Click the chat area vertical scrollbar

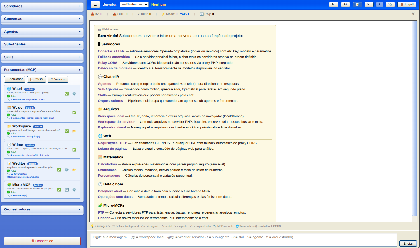(415, 118)
